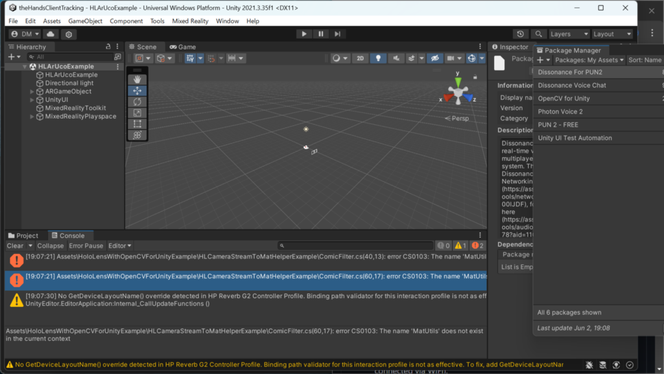Click the Console search field
The image size is (664, 374).
[x=356, y=245]
